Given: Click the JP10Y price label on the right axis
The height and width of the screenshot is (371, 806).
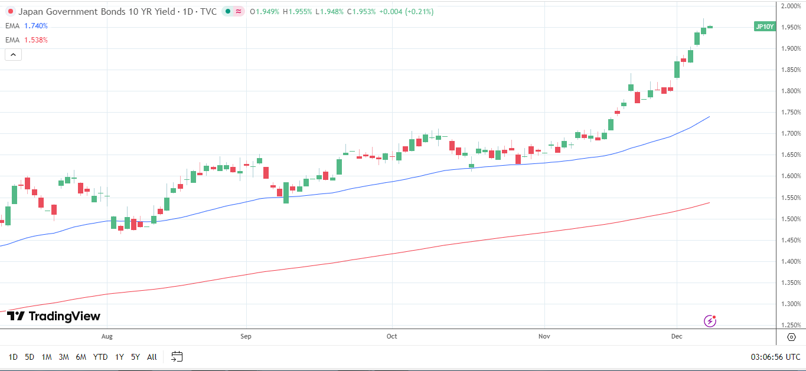Looking at the screenshot, I should point(764,26).
